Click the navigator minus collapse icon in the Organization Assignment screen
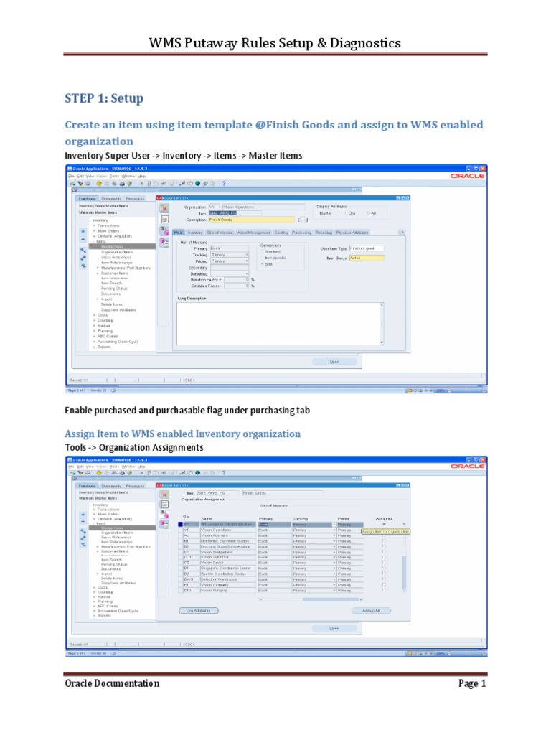The height and width of the screenshot is (735, 551). [x=83, y=521]
